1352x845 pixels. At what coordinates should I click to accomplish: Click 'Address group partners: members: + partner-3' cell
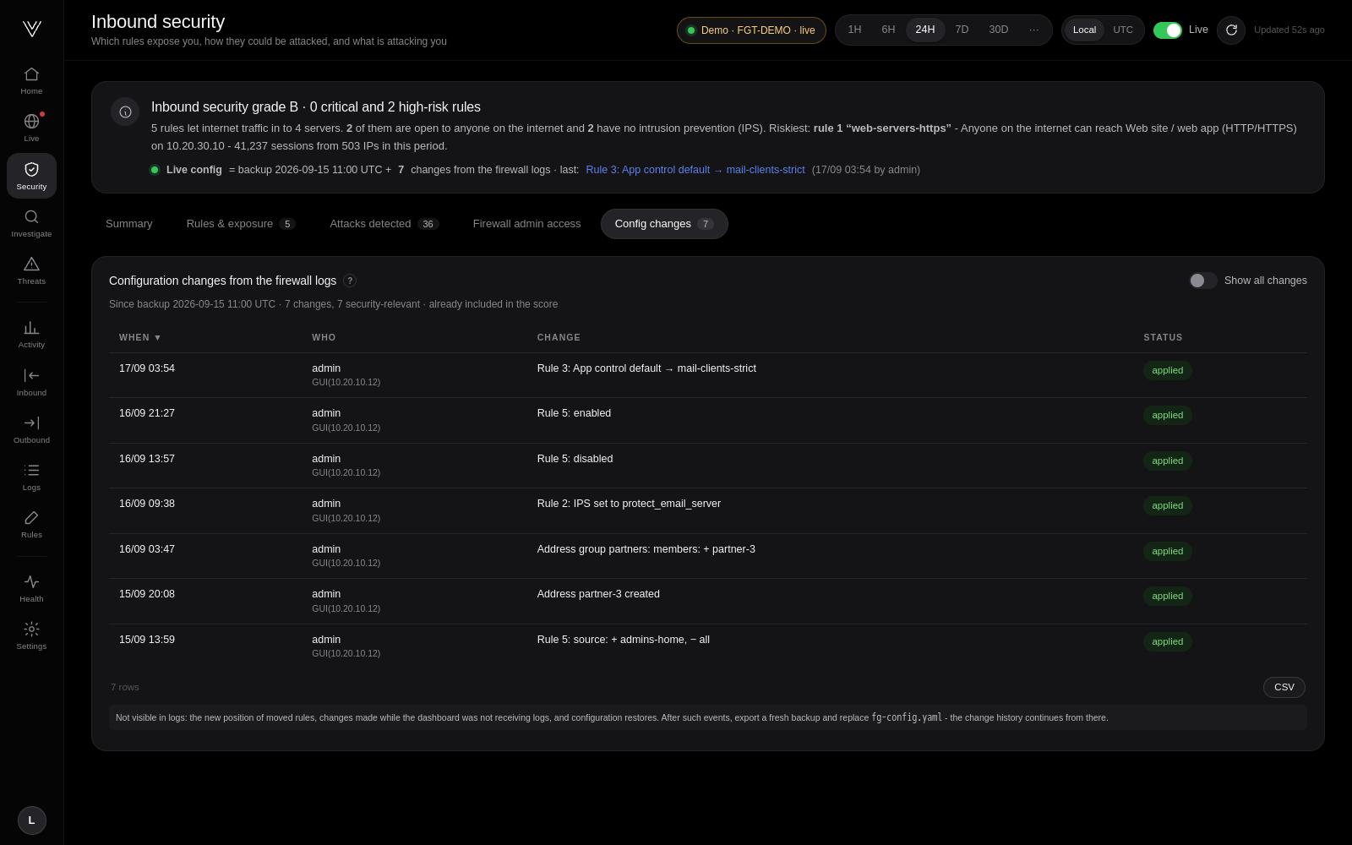[x=646, y=549]
